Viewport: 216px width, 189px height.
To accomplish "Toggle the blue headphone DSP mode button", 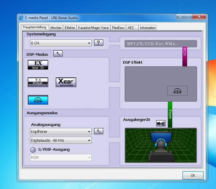I will tap(38, 100).
